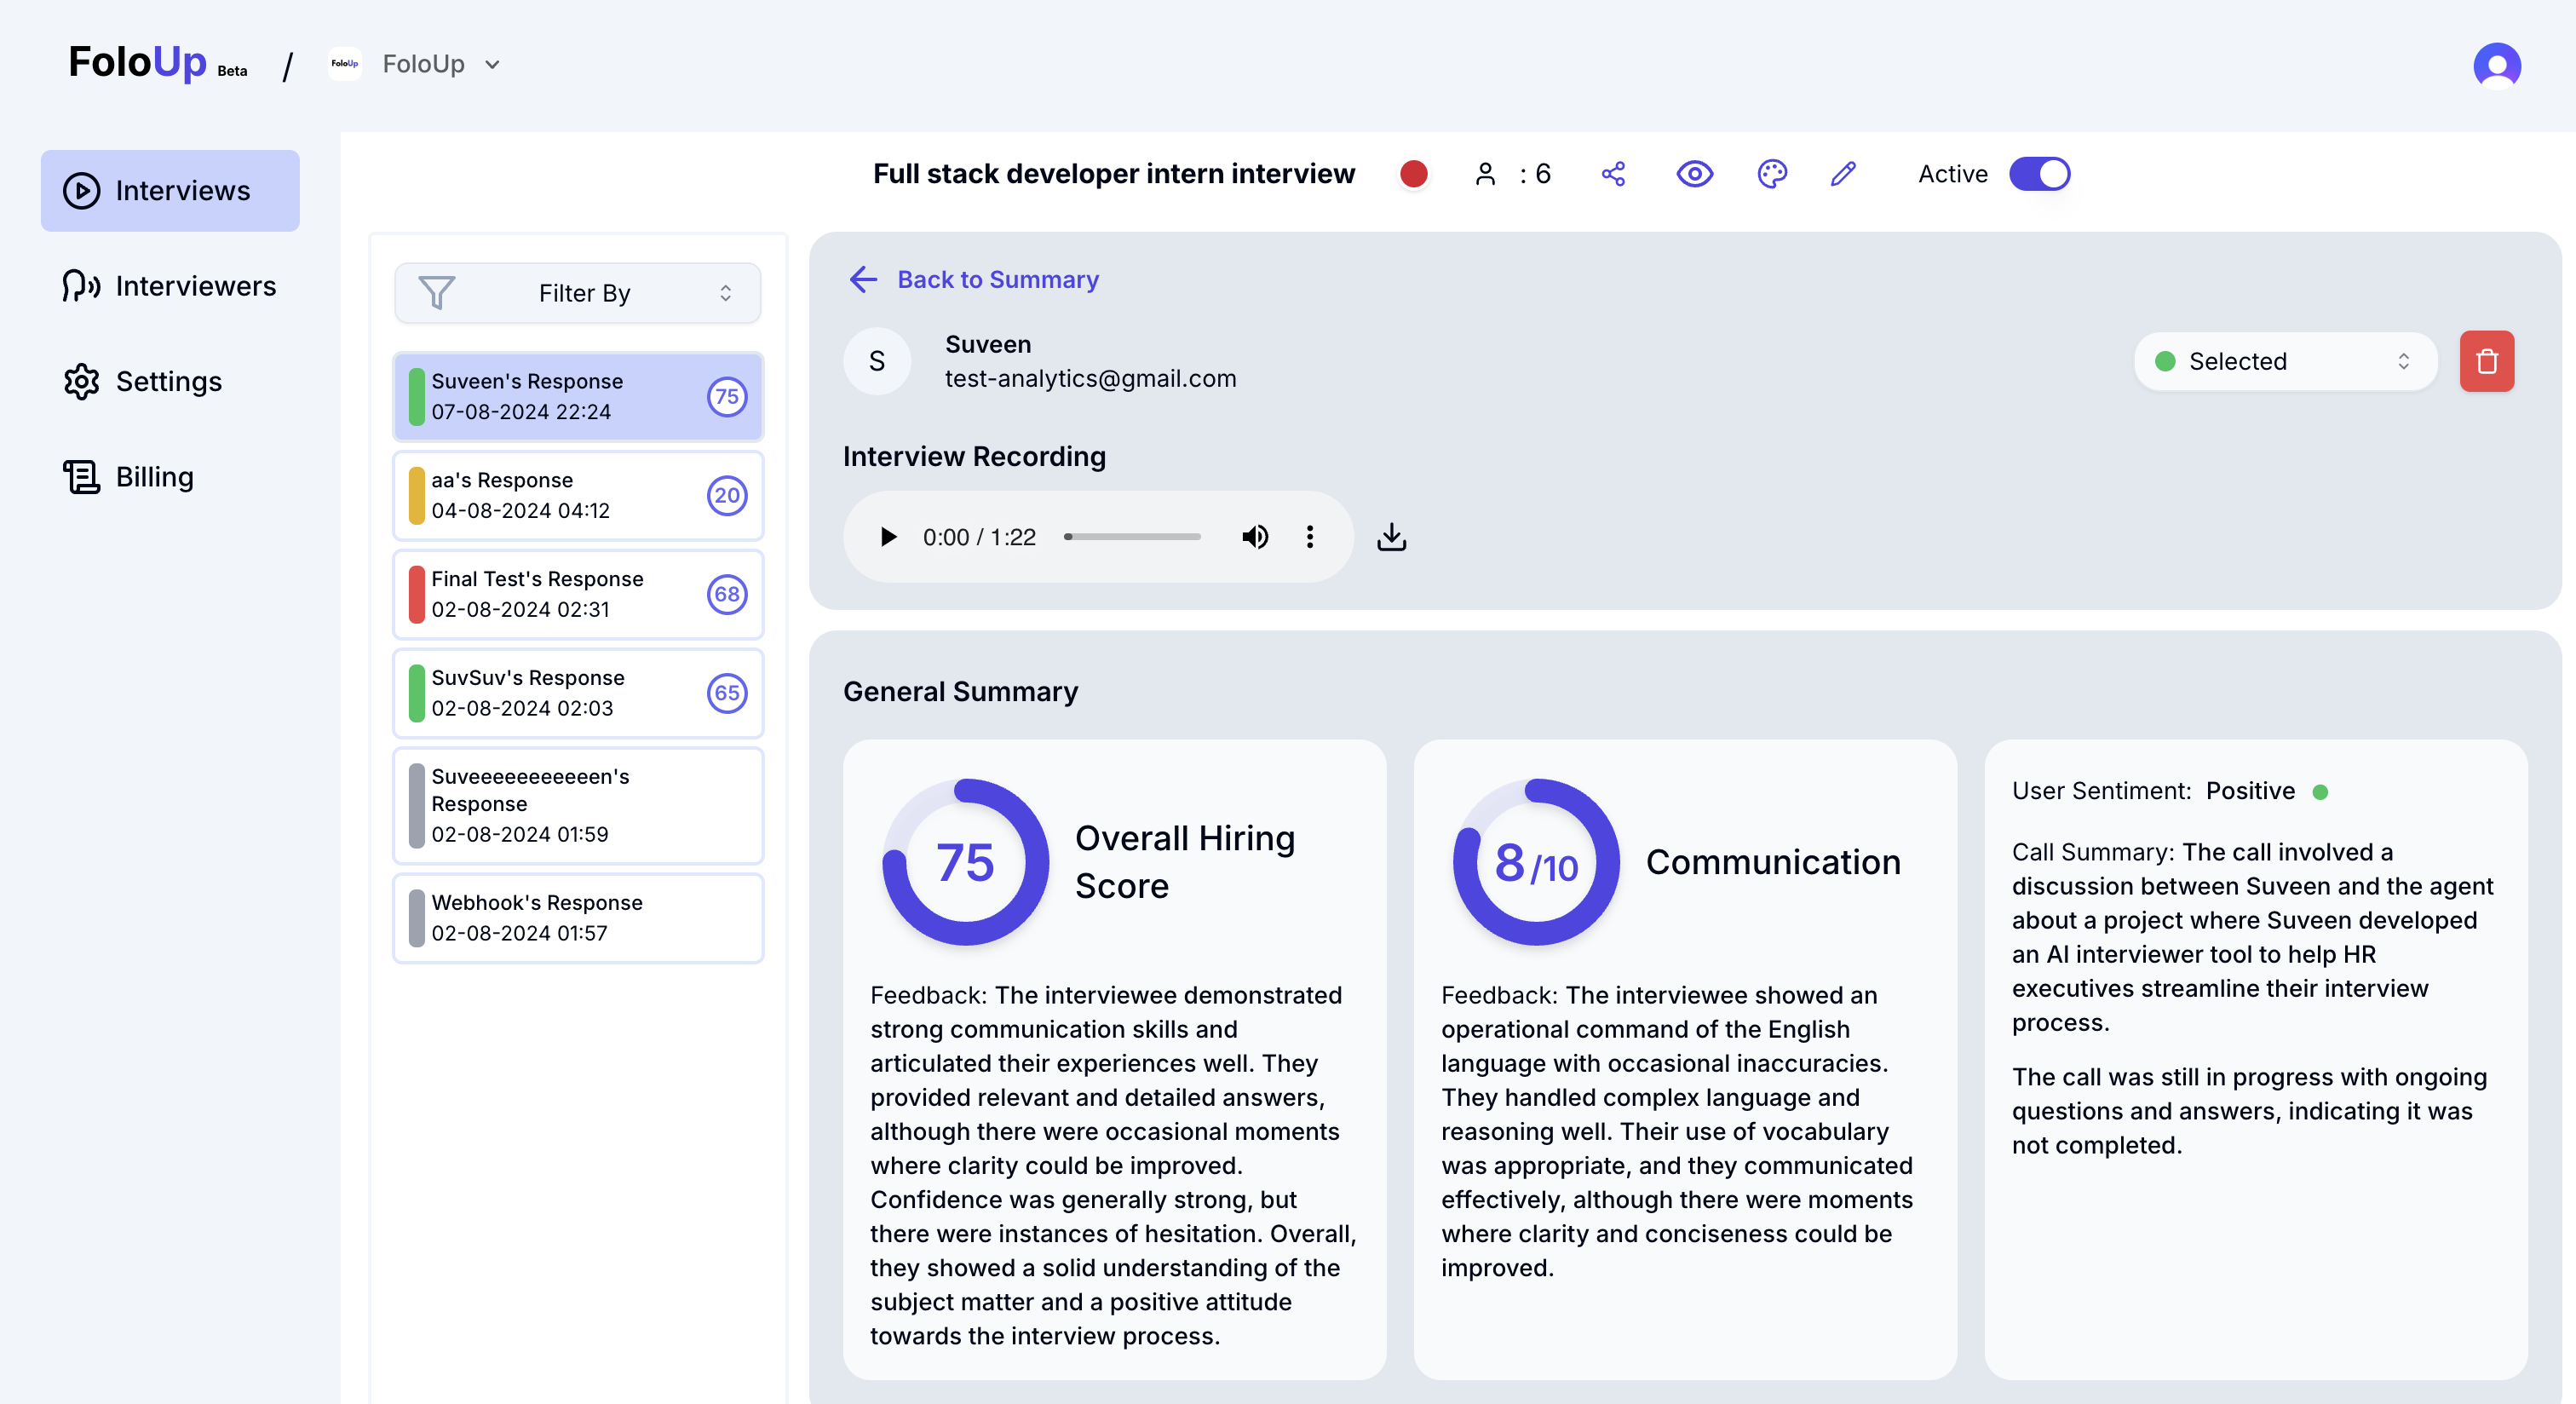The image size is (2576, 1404).
Task: Play the interview recording
Action: click(x=887, y=537)
